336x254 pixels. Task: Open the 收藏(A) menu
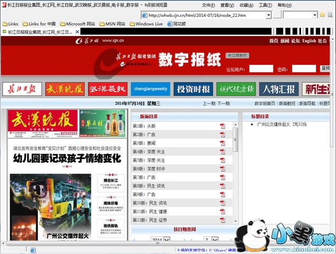pos(247,5)
